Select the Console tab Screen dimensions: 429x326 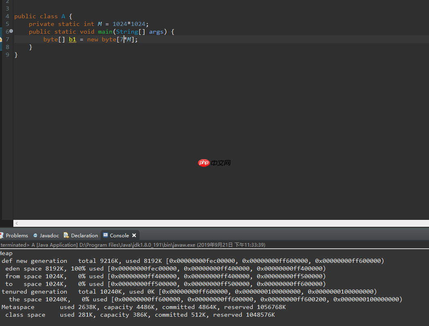point(119,235)
